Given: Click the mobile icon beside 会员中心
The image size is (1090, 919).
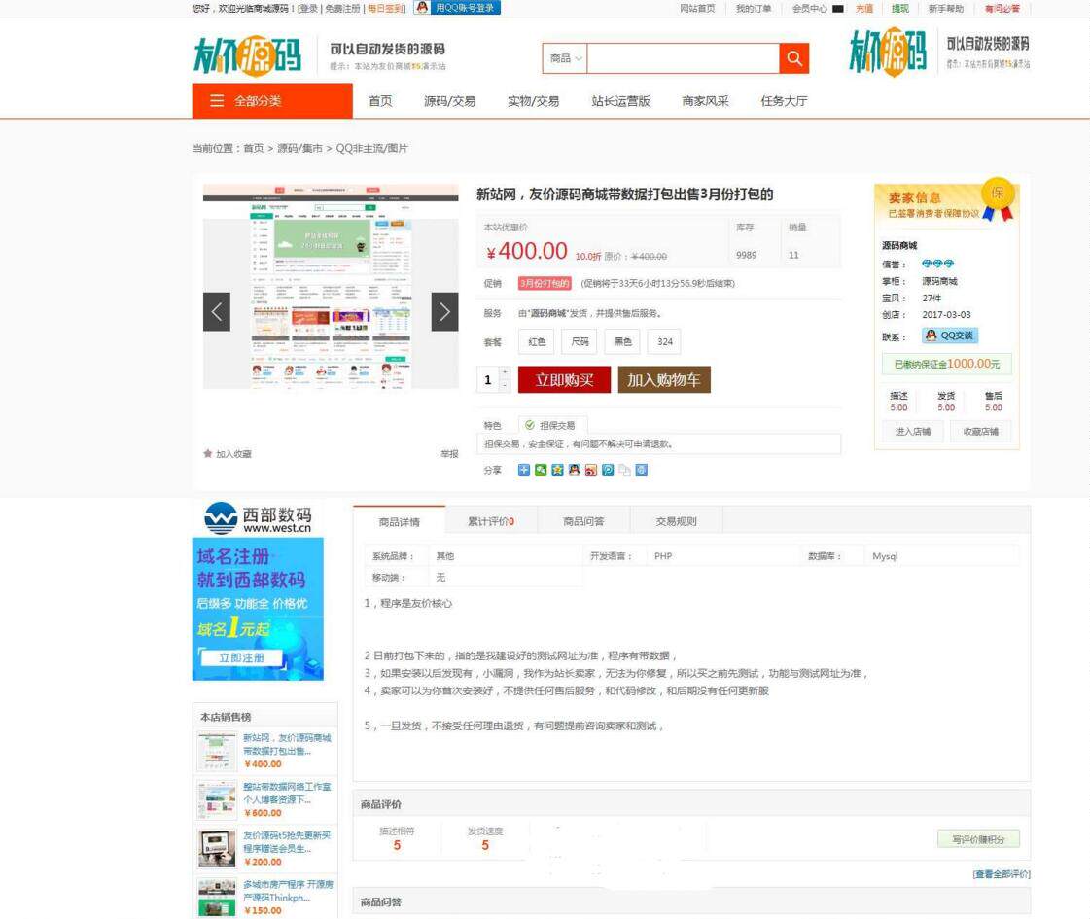Looking at the screenshot, I should tap(838, 9).
